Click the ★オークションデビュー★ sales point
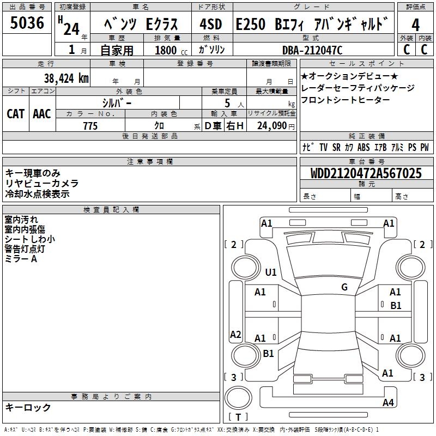 pos(349,76)
